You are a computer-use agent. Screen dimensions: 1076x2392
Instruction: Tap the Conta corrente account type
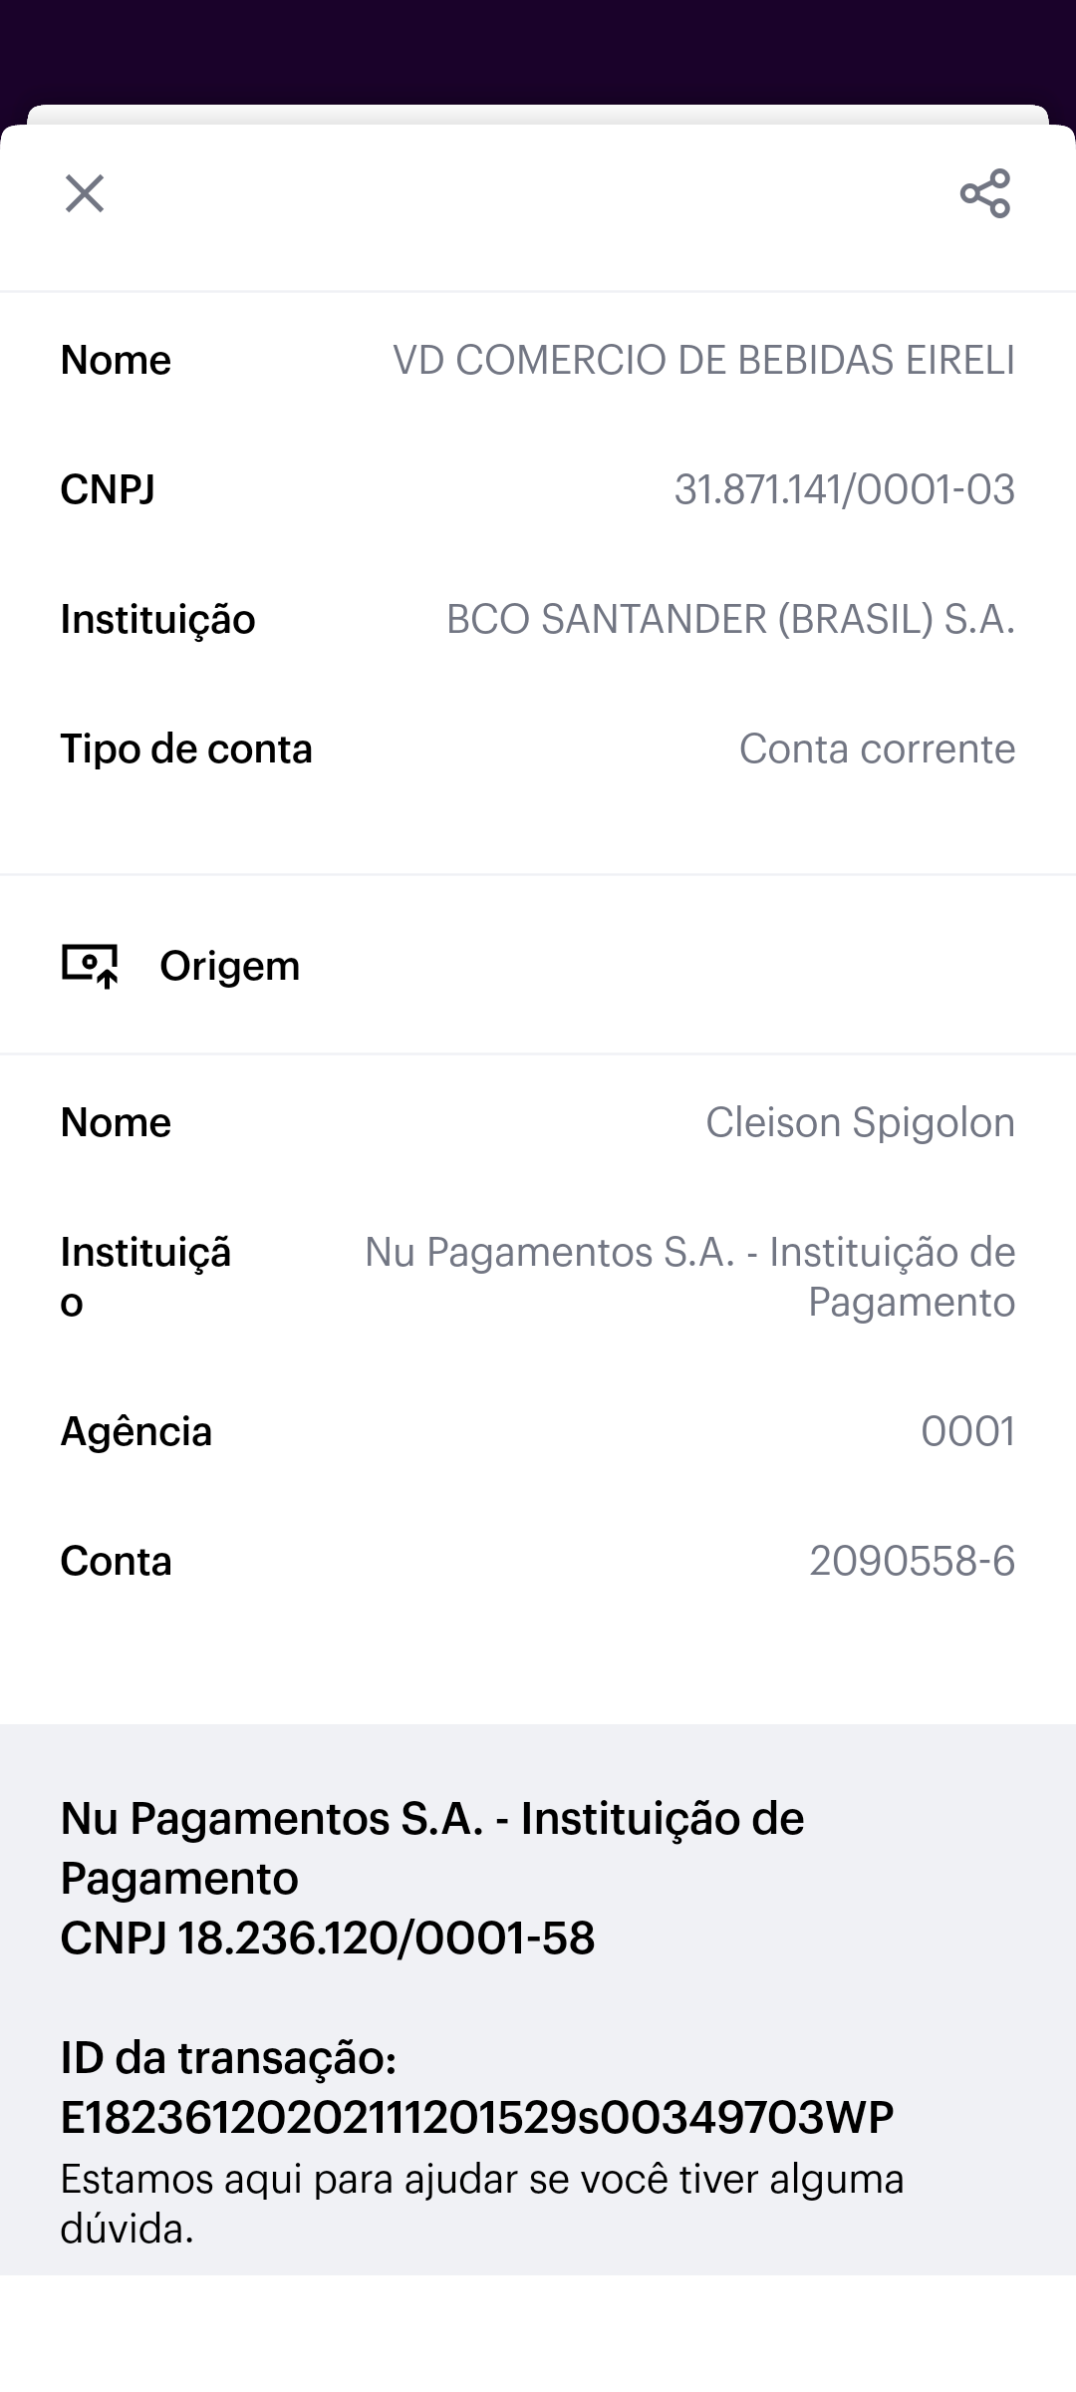[x=877, y=749]
